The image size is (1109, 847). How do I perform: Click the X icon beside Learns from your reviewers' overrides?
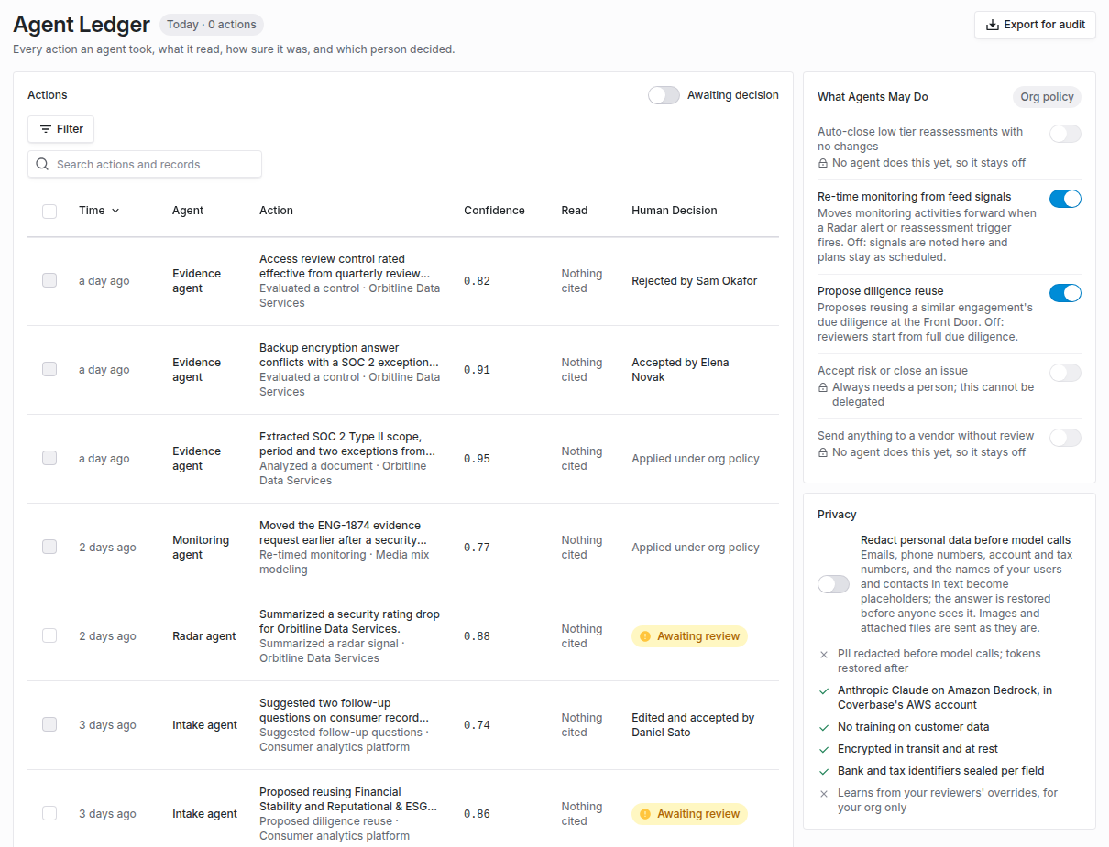pos(824,793)
